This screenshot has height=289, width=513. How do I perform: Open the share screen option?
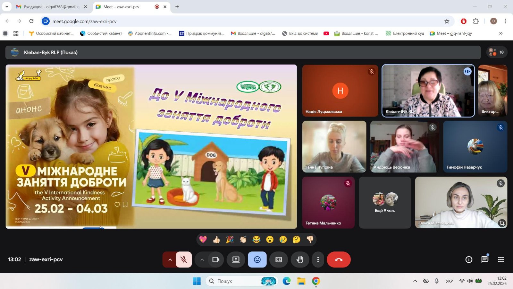pyautogui.click(x=236, y=259)
